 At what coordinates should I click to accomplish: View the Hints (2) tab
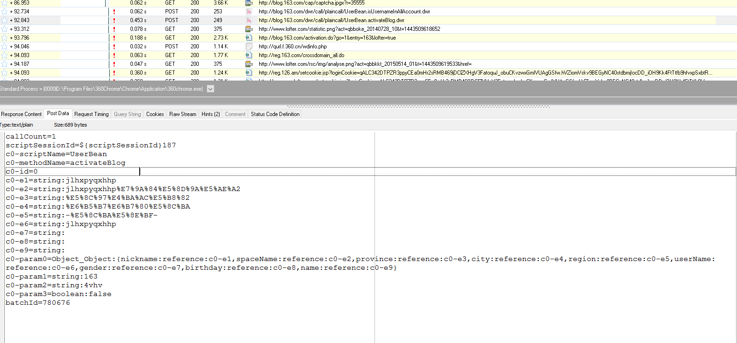[210, 114]
